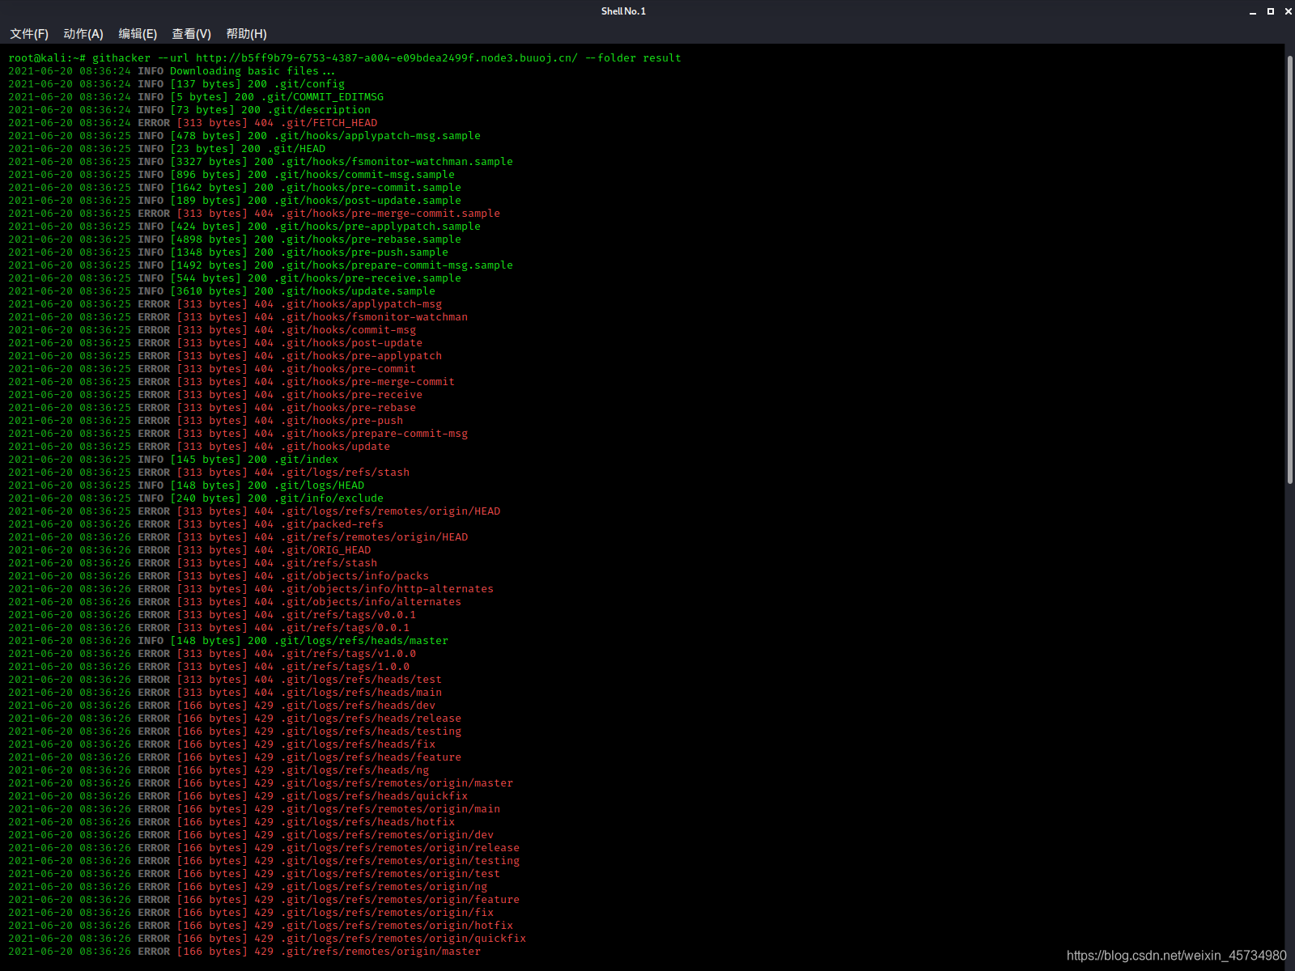Click the .git/index path
Viewport: 1295px width, 971px height.
click(306, 460)
